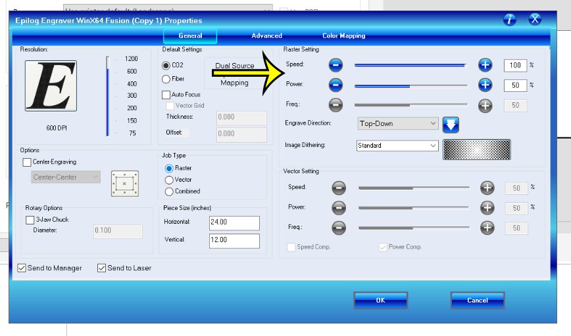Click the Vector Freq. slider track
Screen dimensions: 571x336
[x=414, y=228]
